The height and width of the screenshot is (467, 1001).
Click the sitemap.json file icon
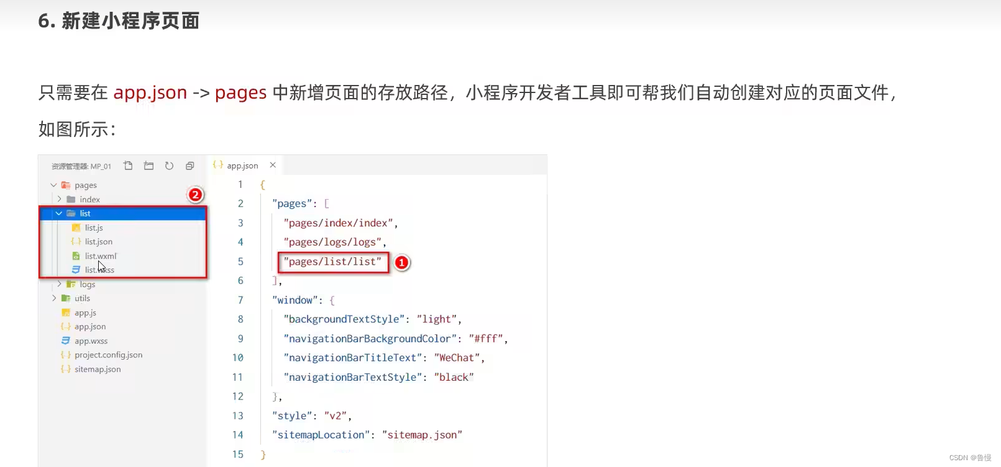pos(66,369)
